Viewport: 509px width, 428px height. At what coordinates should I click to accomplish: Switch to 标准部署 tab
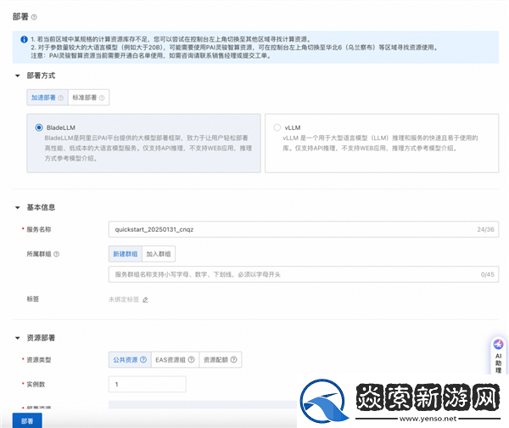[88, 98]
